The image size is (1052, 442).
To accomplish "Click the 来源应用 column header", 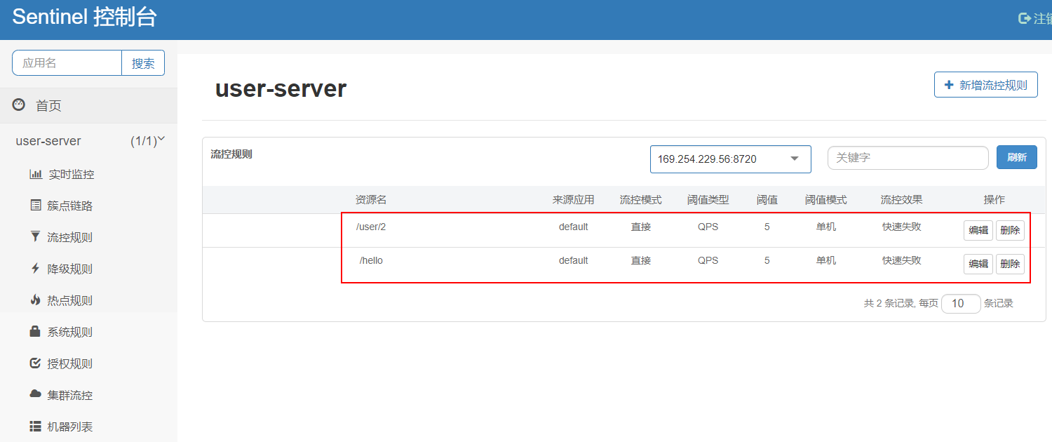I will pyautogui.click(x=573, y=200).
